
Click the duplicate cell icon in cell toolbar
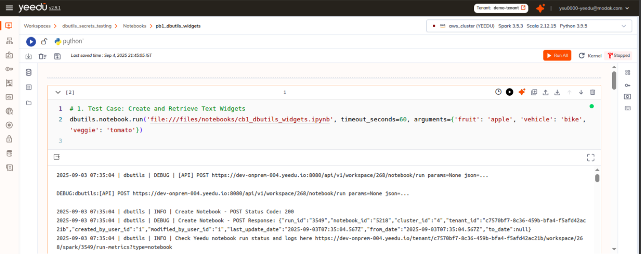534,92
